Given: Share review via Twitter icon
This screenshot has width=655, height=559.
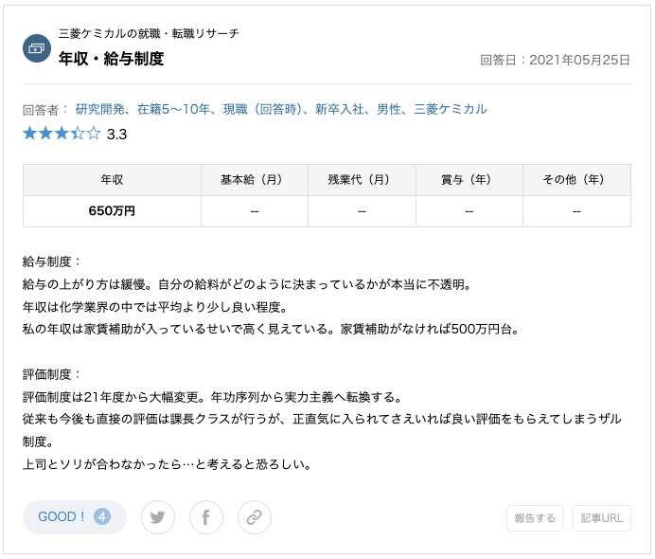Looking at the screenshot, I should click(x=158, y=517).
